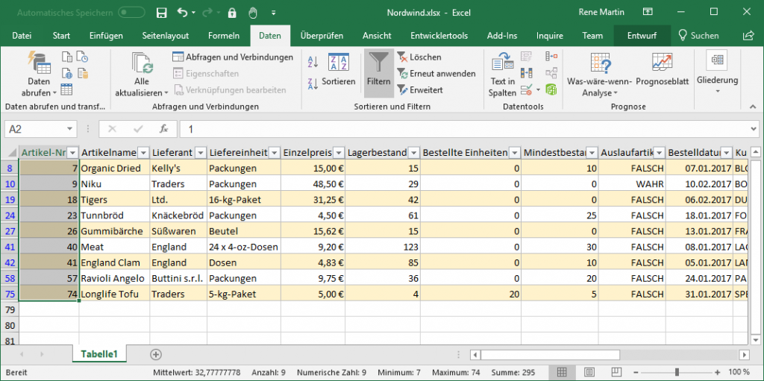Image resolution: width=764 pixels, height=381 pixels.
Task: Click in the formula bar field
Action: pyautogui.click(x=464, y=129)
